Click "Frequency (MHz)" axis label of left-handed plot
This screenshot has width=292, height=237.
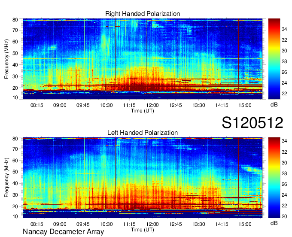pyautogui.click(x=7, y=178)
